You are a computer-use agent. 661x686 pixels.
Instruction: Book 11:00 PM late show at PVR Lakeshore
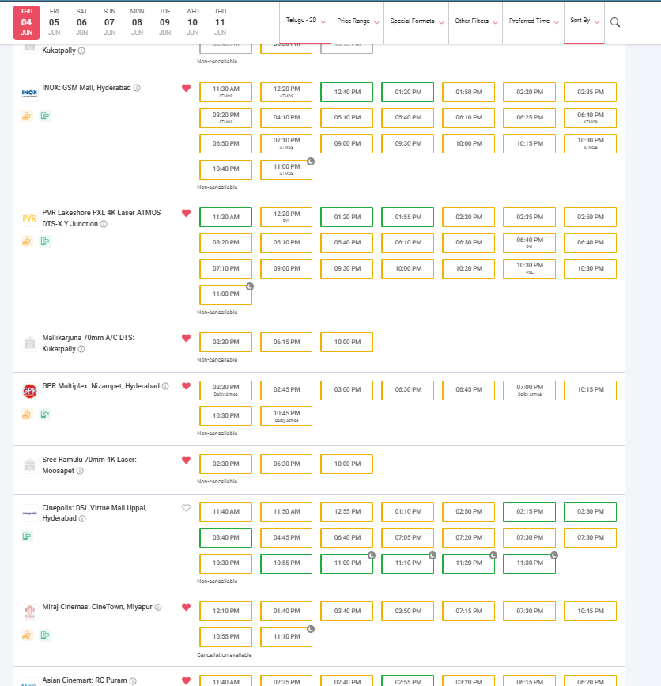click(x=226, y=294)
